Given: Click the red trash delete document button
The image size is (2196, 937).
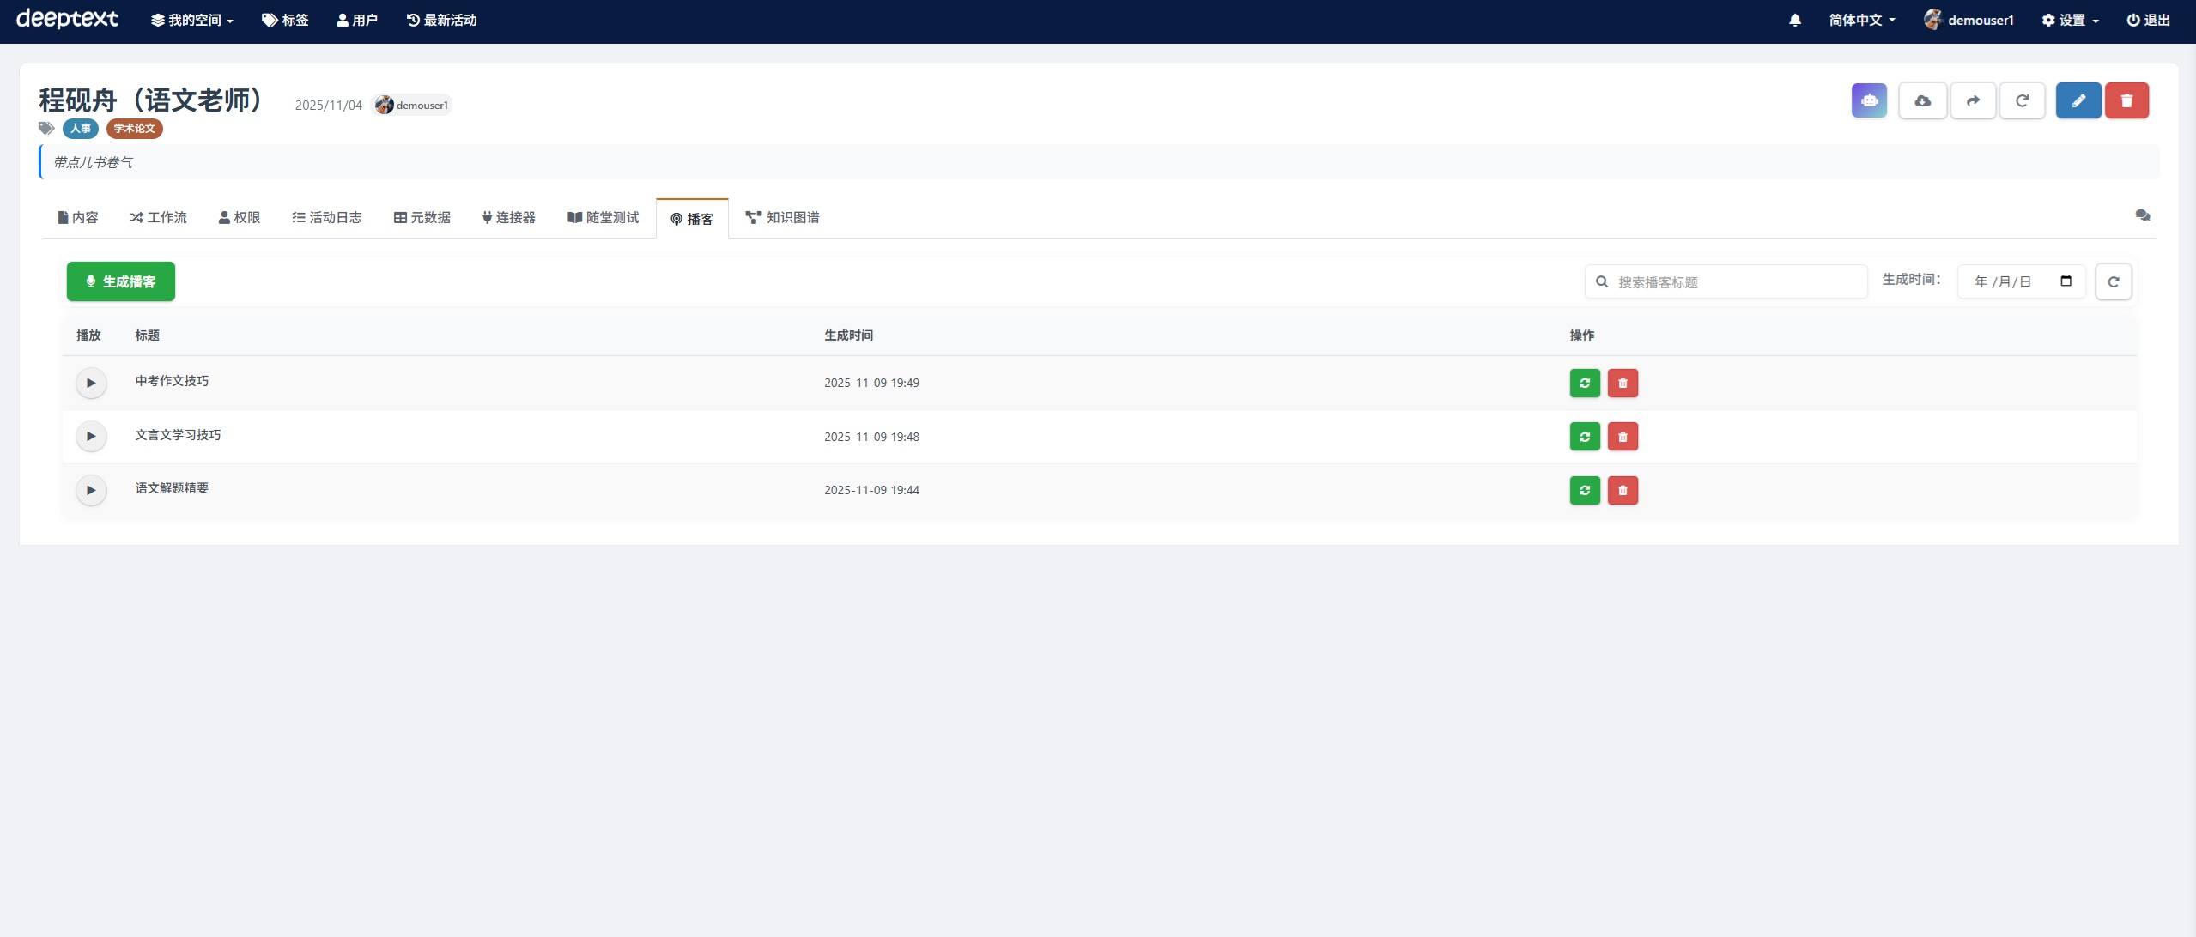Looking at the screenshot, I should [2126, 100].
